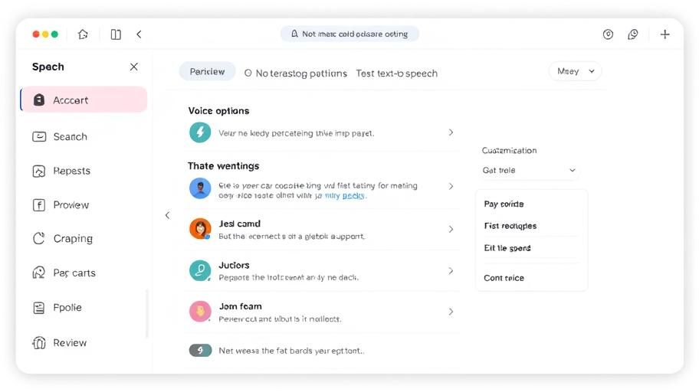Choose Cont teice in the customization list
This screenshot has width=699, height=392.
click(x=504, y=278)
